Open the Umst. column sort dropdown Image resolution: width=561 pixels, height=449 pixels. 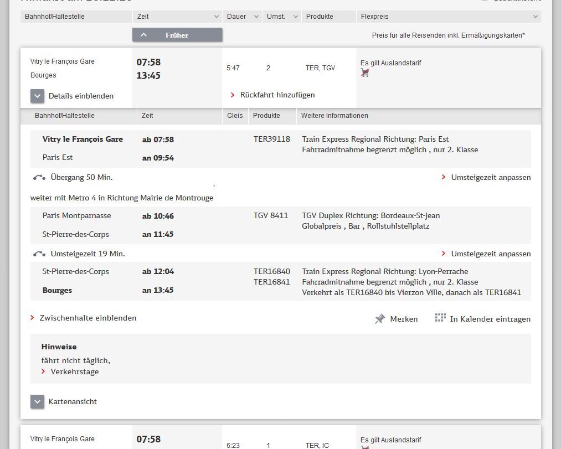[296, 17]
